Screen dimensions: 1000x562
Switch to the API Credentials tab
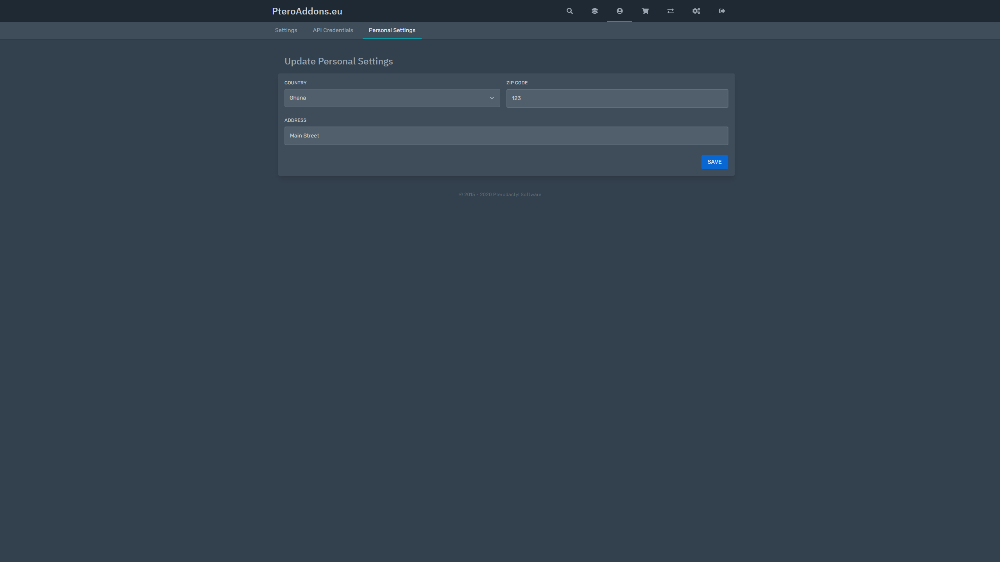click(x=333, y=30)
